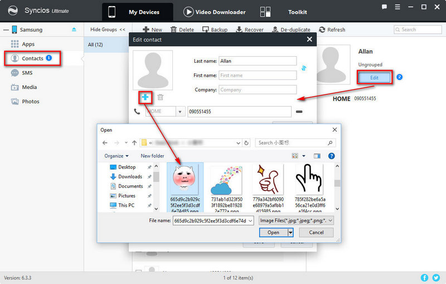Open the hamburger menu icon in title bar

click(x=397, y=7)
